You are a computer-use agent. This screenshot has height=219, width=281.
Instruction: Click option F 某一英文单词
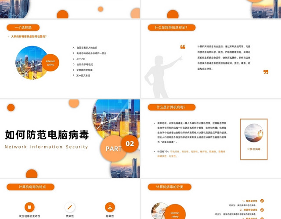coord(81,75)
